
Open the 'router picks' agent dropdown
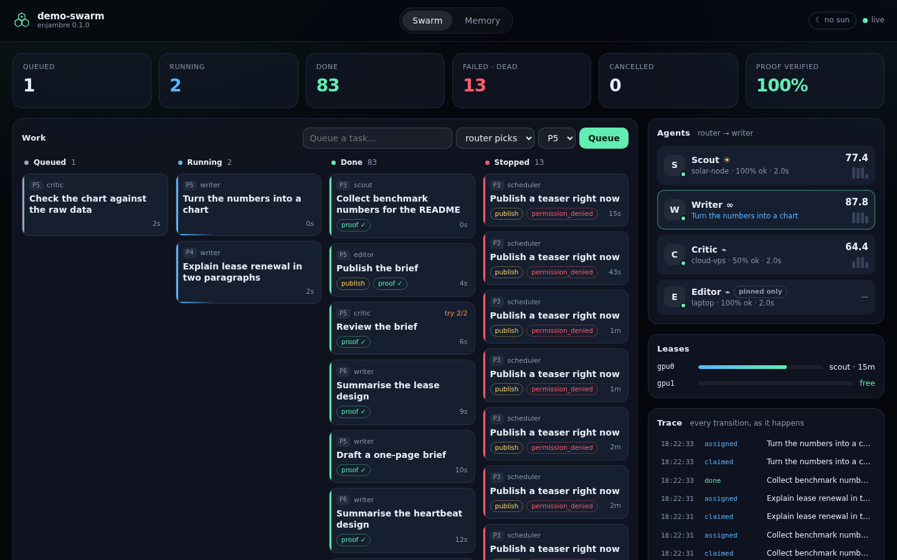click(x=495, y=138)
